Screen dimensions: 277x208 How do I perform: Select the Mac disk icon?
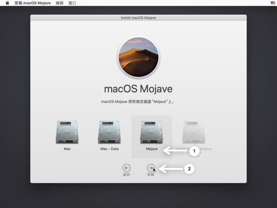(x=67, y=132)
